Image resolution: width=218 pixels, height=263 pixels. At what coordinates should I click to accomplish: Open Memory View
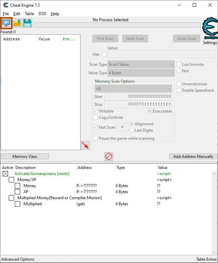(x=25, y=157)
